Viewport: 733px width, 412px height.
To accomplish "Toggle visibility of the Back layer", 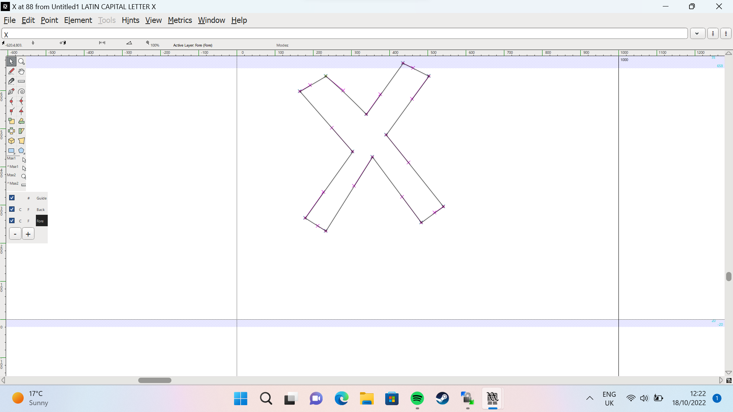I will (x=12, y=209).
